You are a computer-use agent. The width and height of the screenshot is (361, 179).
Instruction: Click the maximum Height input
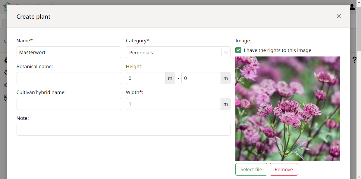click(x=201, y=78)
